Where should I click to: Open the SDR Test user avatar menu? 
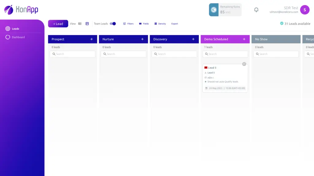click(304, 10)
